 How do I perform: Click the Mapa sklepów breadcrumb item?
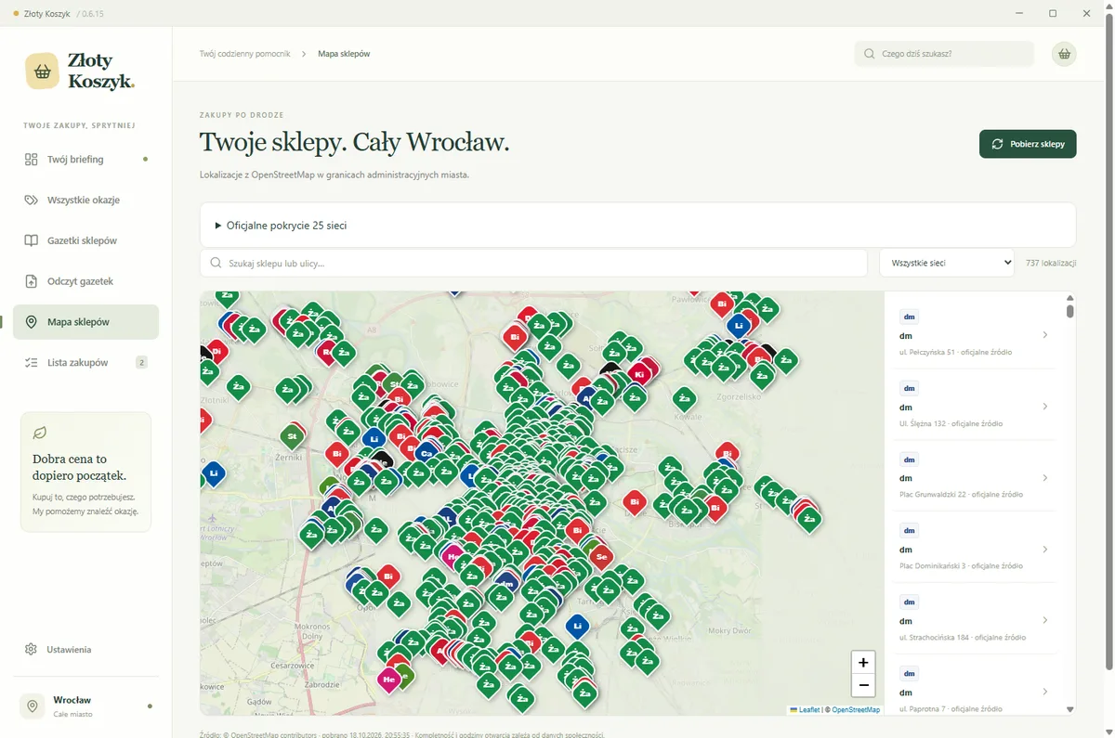(x=344, y=54)
